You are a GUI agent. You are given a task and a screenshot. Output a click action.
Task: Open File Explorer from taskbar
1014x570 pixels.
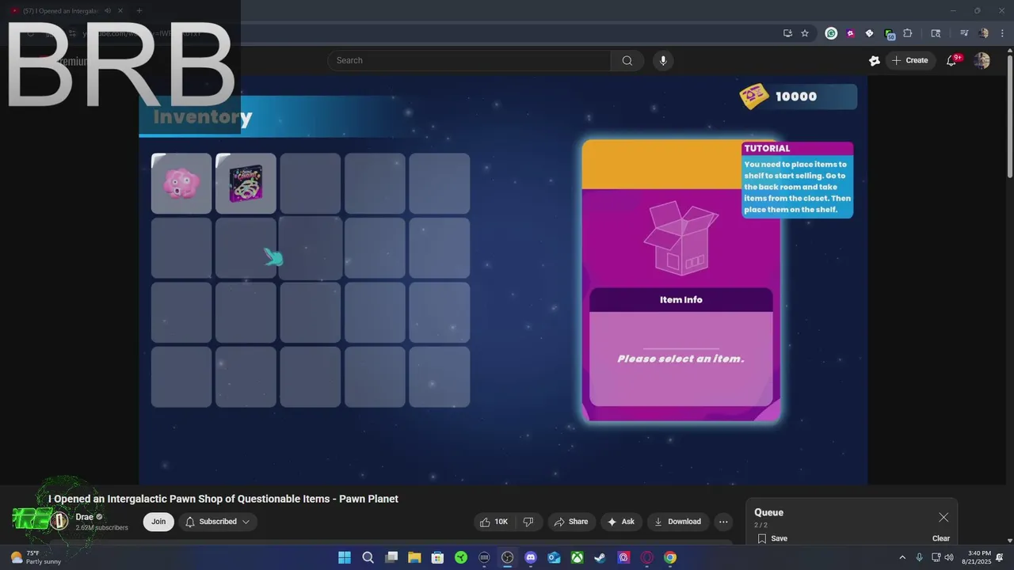(x=414, y=557)
